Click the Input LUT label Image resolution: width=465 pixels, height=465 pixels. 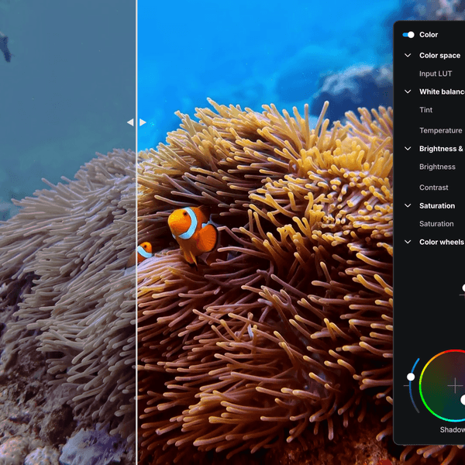(436, 74)
